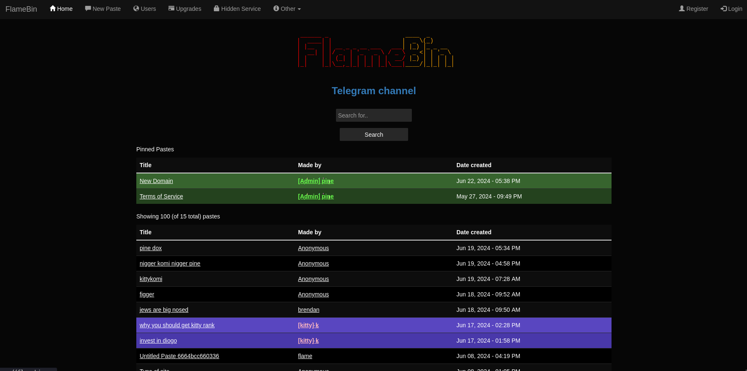Open 'why you should get kitty rank' paste
The image size is (747, 371).
tap(177, 325)
